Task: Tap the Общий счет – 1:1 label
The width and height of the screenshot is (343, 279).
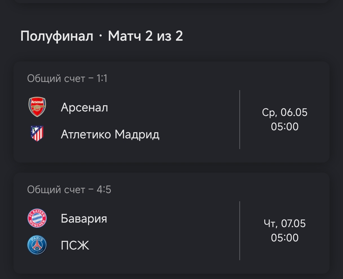Action: [x=67, y=79]
